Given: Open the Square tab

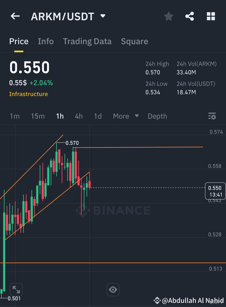Looking at the screenshot, I should (135, 42).
